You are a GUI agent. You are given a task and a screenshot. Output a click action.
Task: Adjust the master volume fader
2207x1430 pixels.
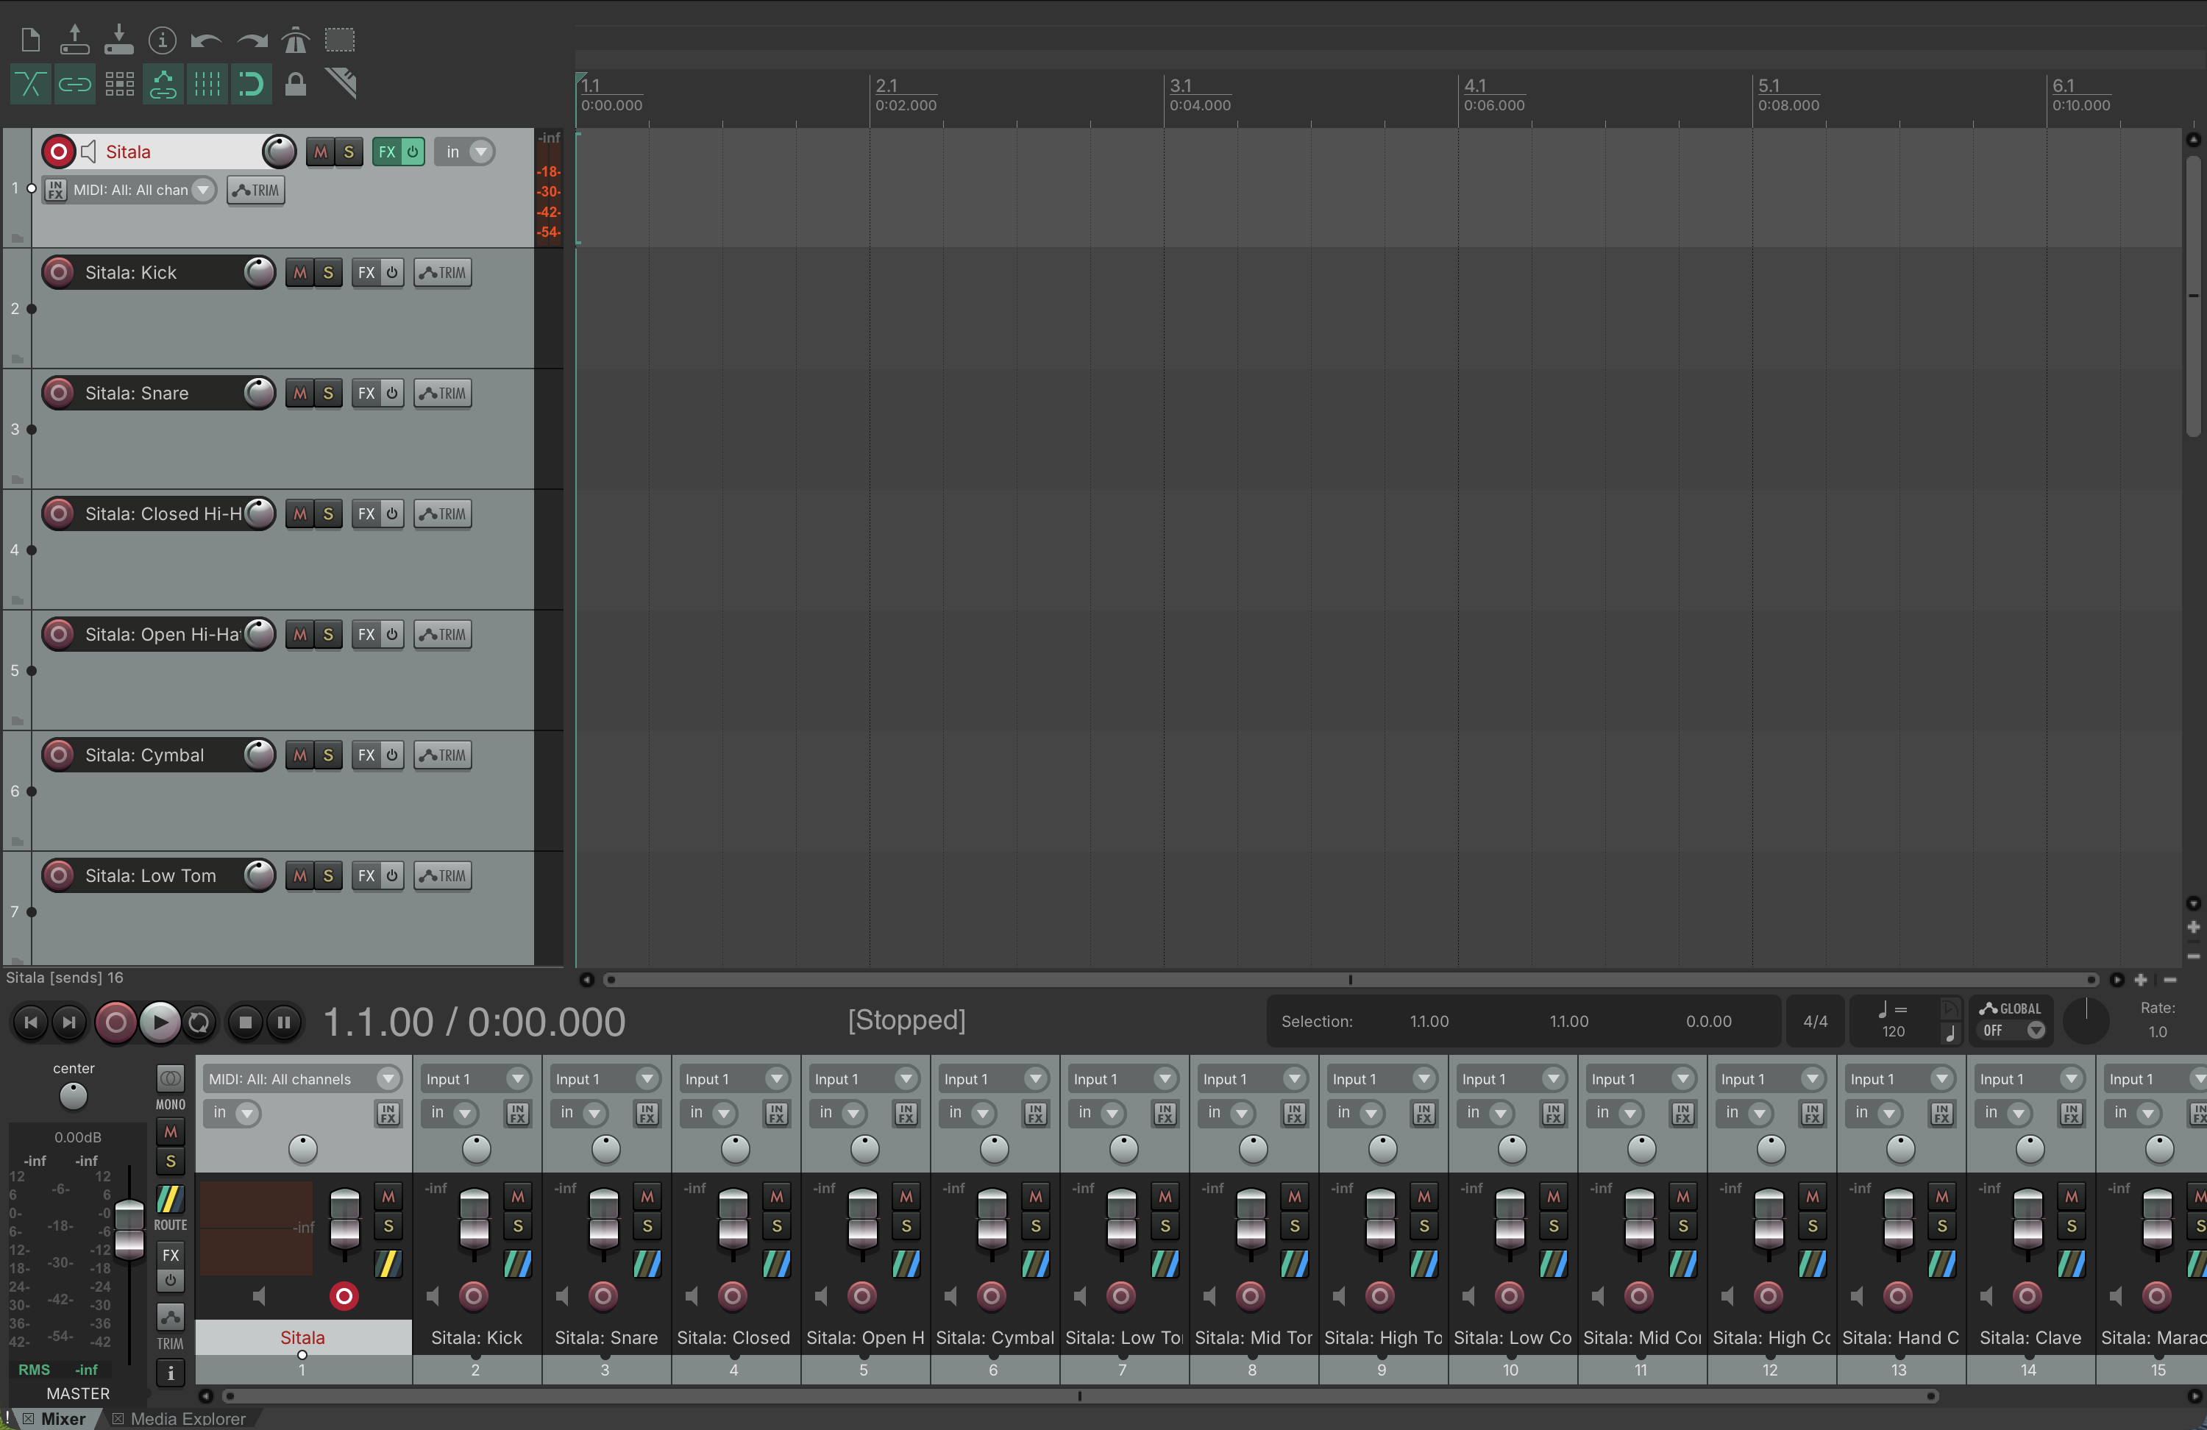pos(129,1228)
